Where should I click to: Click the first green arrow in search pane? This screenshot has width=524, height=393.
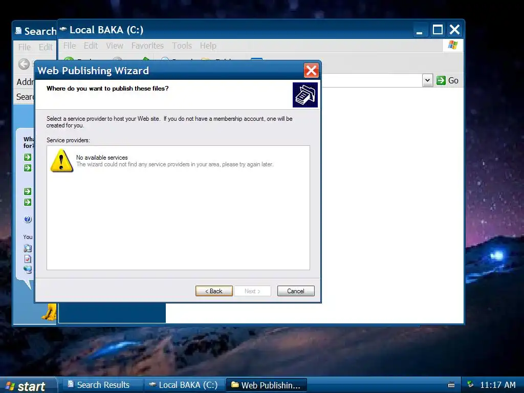[x=28, y=157]
